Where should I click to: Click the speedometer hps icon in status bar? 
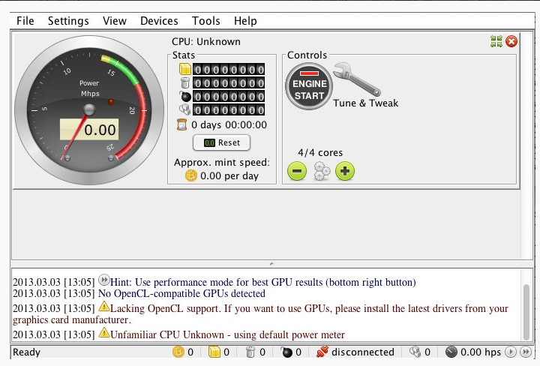451,352
